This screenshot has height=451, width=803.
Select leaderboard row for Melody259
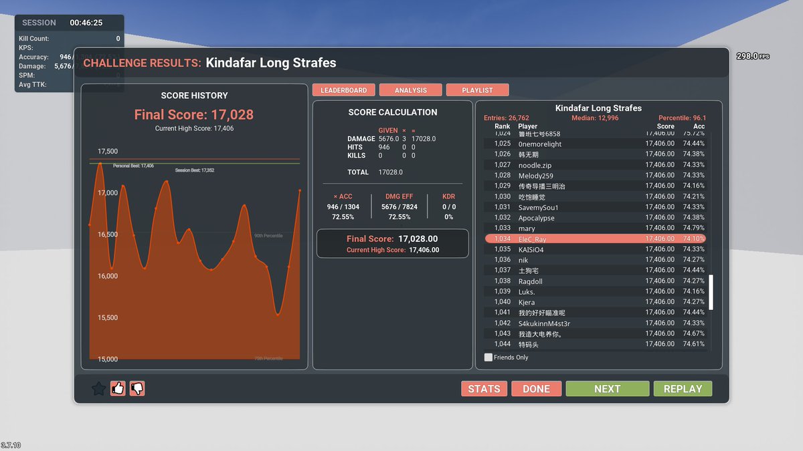596,175
